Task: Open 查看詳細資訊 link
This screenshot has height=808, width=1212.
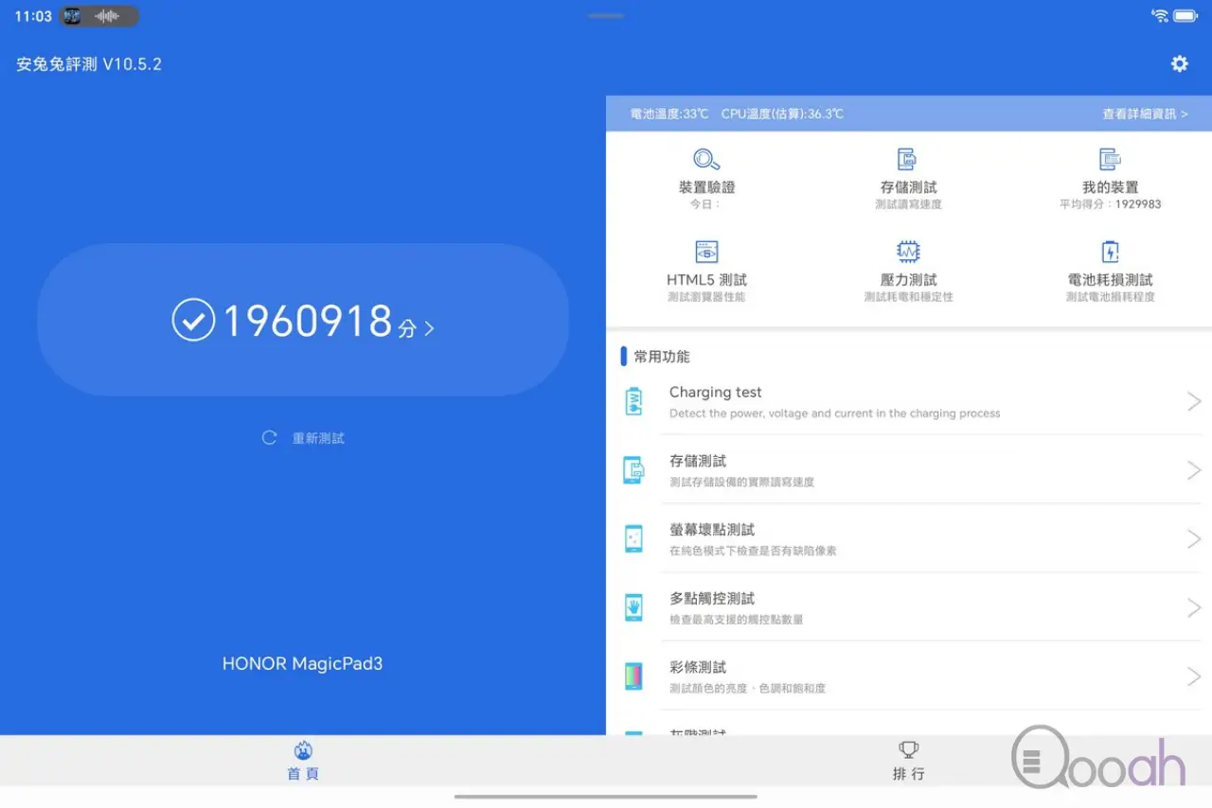Action: pyautogui.click(x=1145, y=114)
